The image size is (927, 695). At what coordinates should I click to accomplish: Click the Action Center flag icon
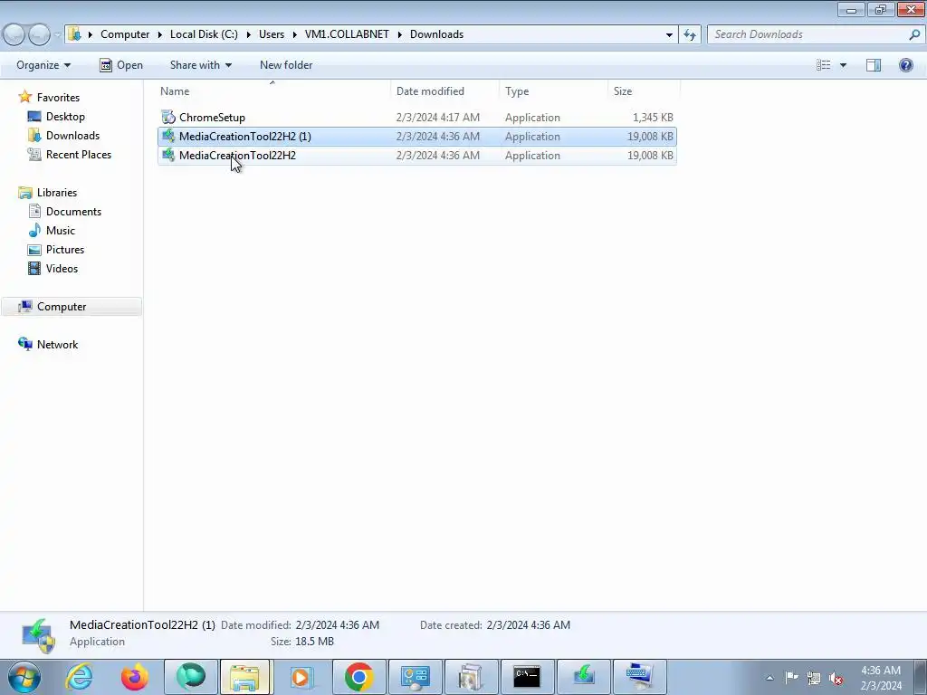[x=791, y=677]
